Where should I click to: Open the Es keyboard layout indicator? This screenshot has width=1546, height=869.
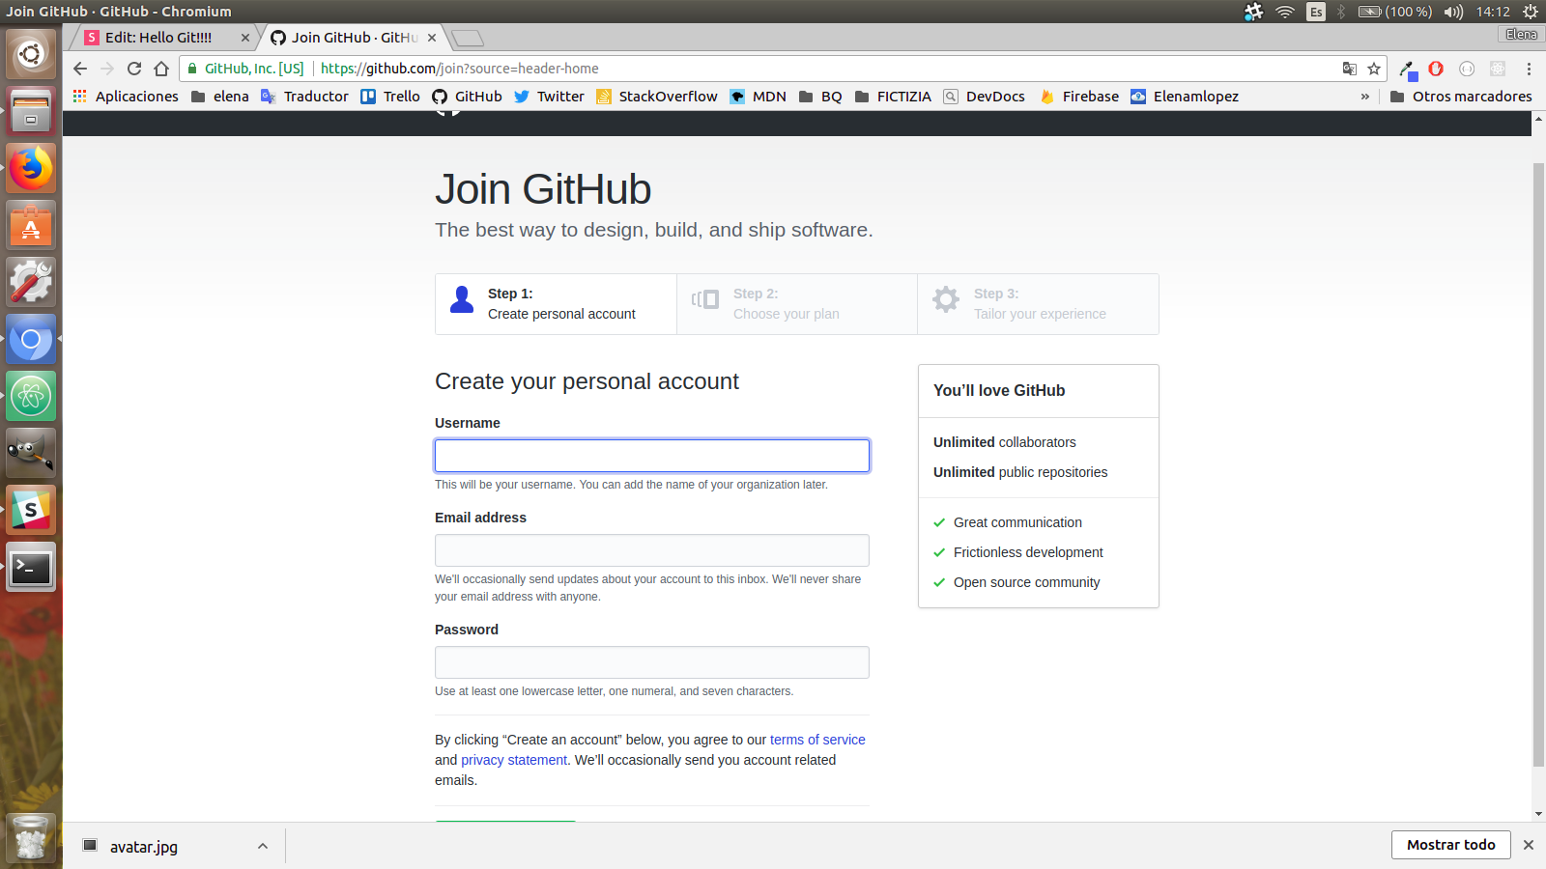coord(1316,12)
